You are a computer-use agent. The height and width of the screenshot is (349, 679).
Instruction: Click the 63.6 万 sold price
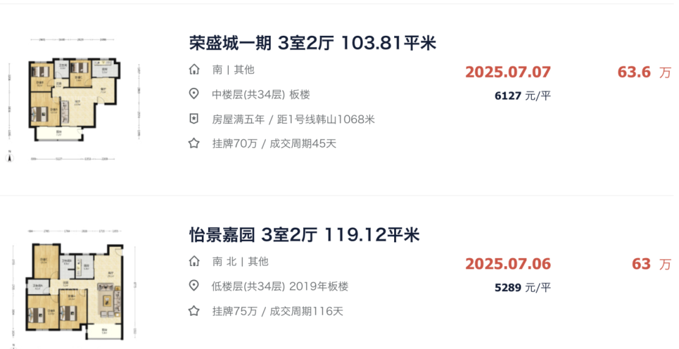(x=644, y=72)
